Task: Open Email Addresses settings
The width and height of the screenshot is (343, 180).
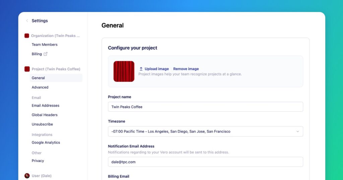Action: pos(45,105)
